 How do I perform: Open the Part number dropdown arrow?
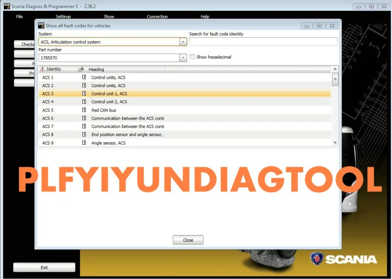point(183,58)
